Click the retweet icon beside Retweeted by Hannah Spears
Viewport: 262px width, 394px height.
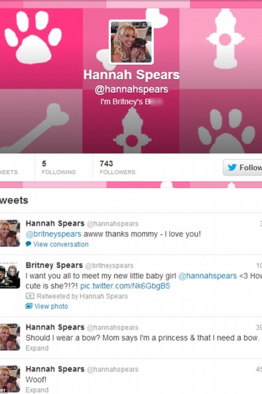click(30, 296)
